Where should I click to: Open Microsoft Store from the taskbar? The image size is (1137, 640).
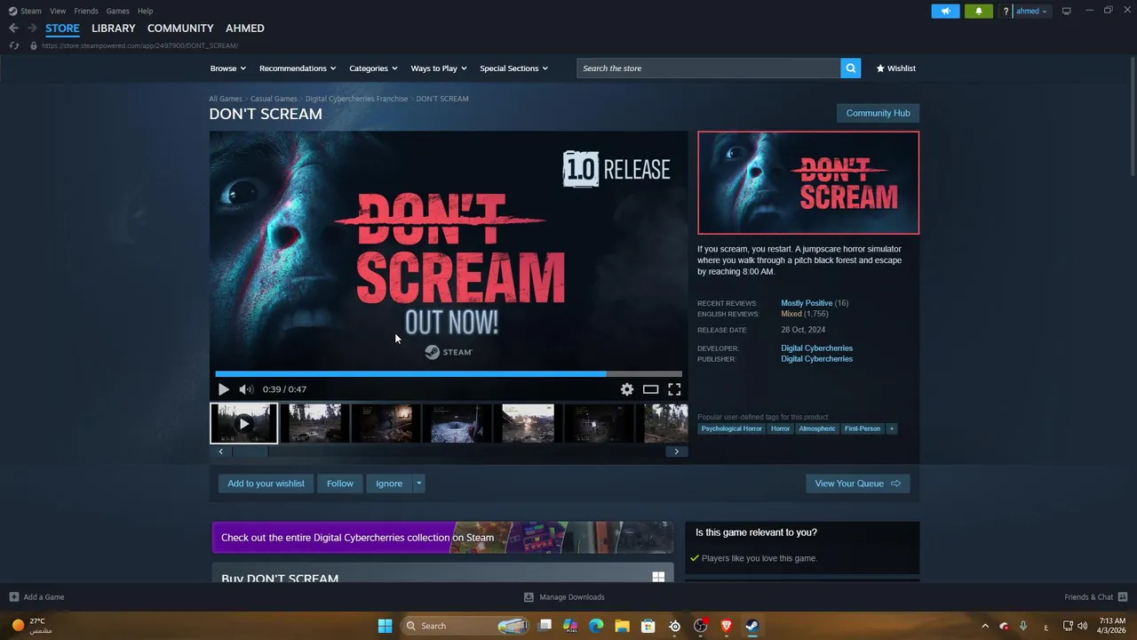(648, 626)
